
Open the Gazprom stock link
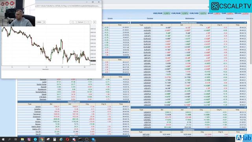pyautogui.click(x=43, y=79)
